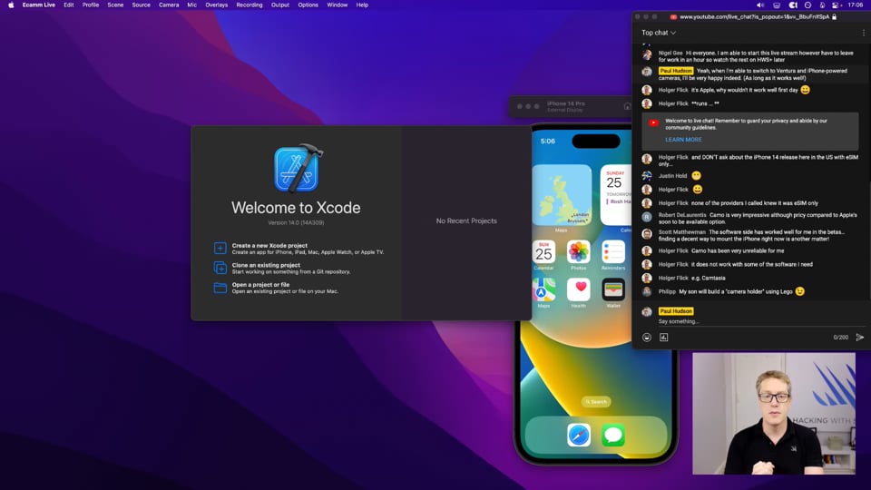Open the Reminders app in simulator

point(613,251)
